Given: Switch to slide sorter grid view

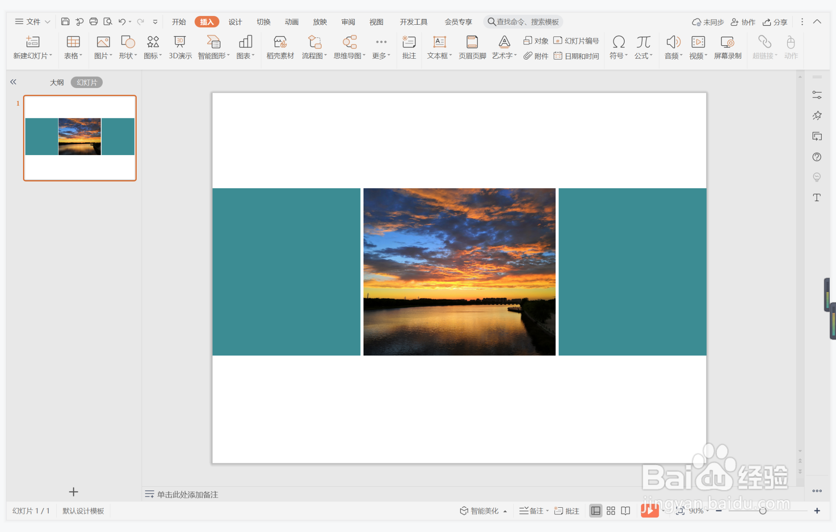Looking at the screenshot, I should tap(611, 511).
